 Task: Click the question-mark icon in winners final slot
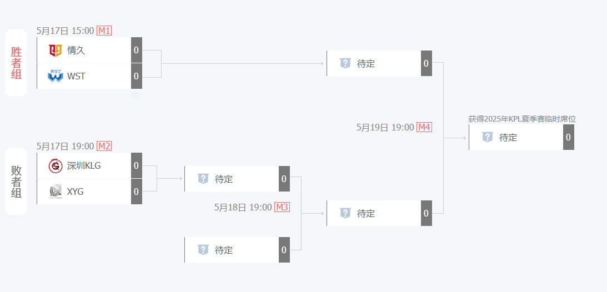click(345, 63)
